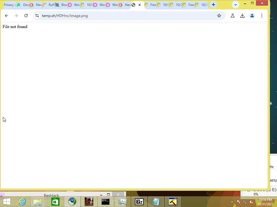Open the performance monitor taskbar icon
277x207 pixels.
pyautogui.click(x=122, y=202)
